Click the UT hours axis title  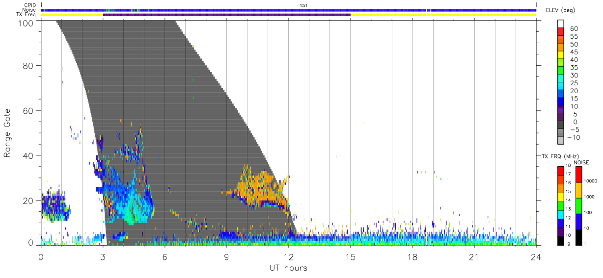[x=288, y=268]
